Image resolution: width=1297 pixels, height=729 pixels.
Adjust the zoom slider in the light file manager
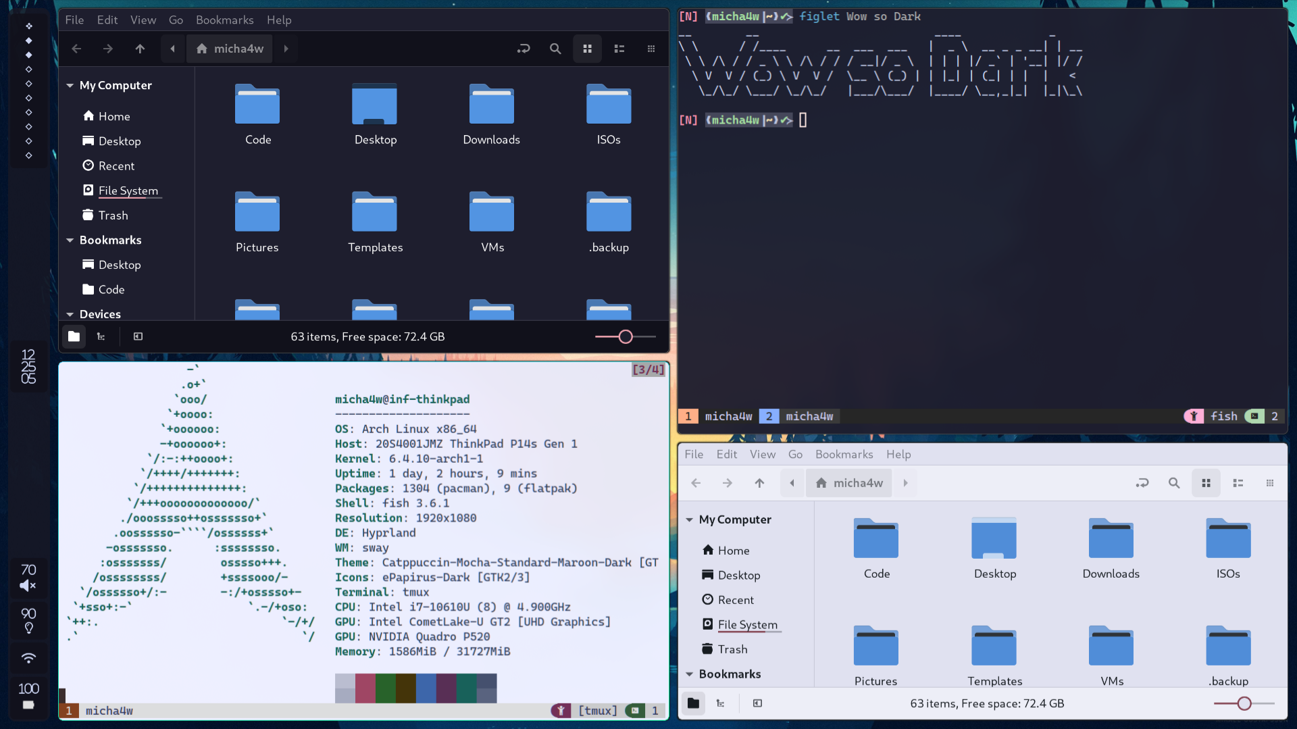tap(1244, 703)
